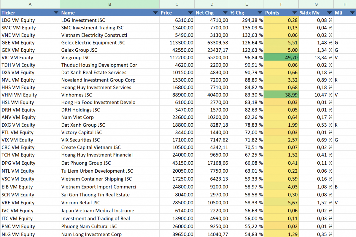356x237 pixels.
Task: Select cell ITC VM Equity
Action: pyautogui.click(x=30, y=219)
